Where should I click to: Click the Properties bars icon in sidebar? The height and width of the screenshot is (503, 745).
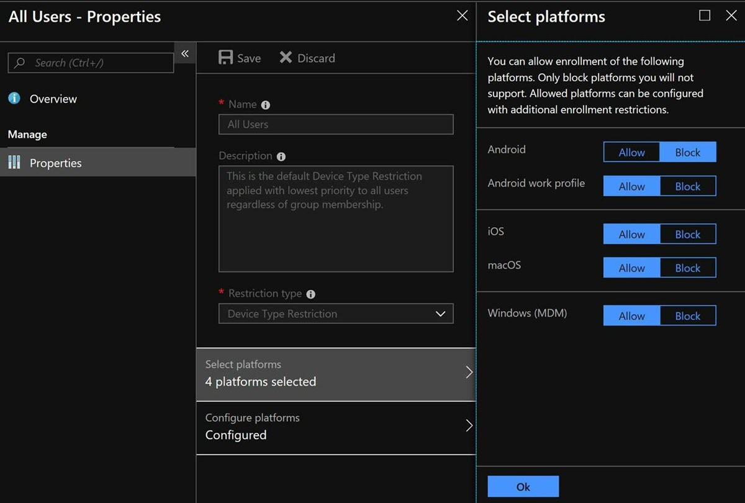coord(14,163)
